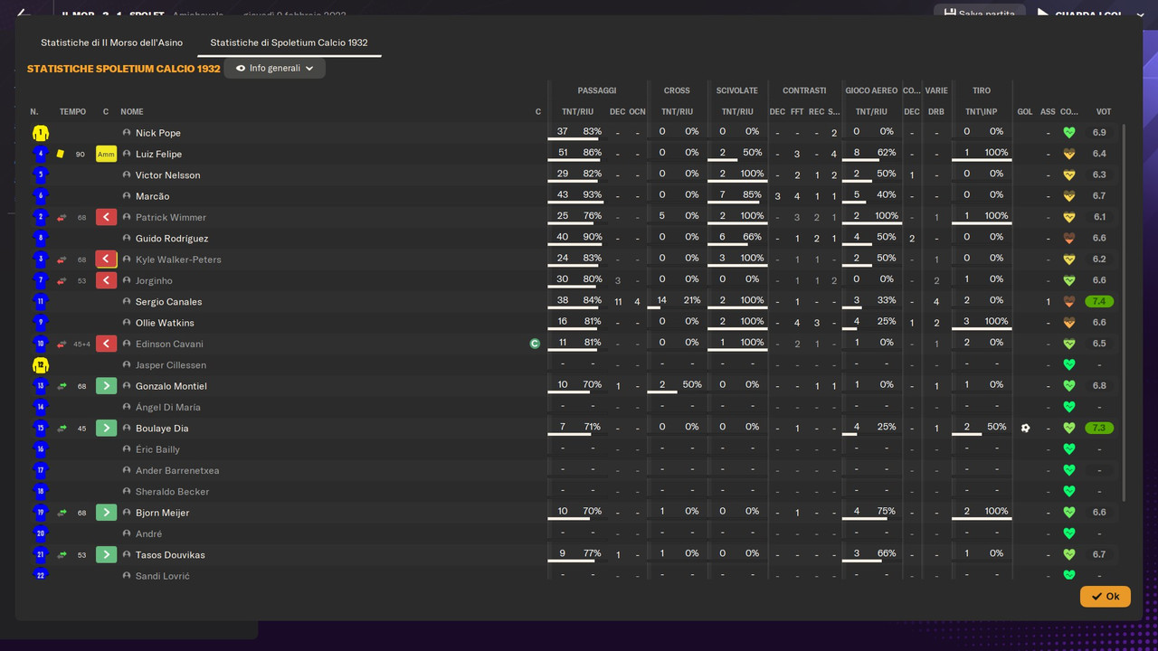Image resolution: width=1158 pixels, height=651 pixels.
Task: Click the goal ball icon in Boulaye Dia's row
Action: point(1025,428)
